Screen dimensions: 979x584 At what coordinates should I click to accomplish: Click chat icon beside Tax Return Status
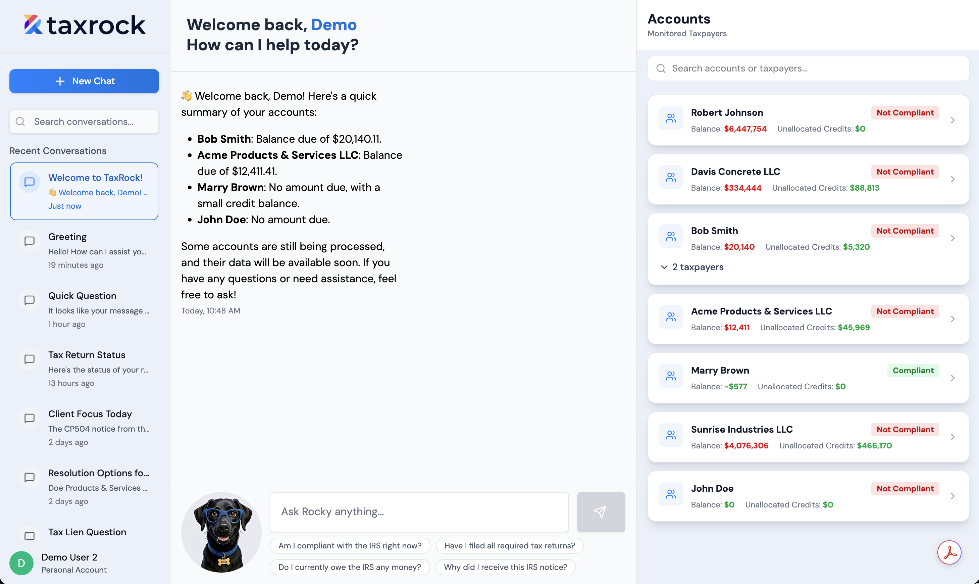[x=30, y=359]
